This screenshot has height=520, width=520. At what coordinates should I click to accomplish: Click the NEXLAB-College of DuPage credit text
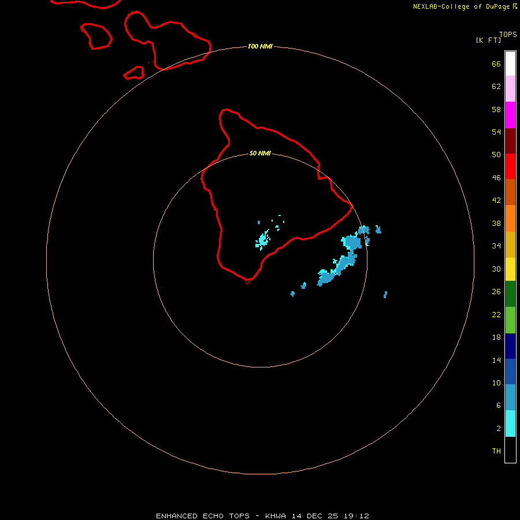463,6
